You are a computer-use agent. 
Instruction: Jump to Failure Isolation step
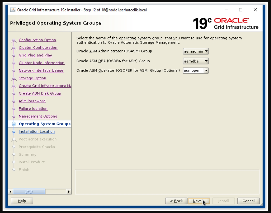(x=33, y=109)
